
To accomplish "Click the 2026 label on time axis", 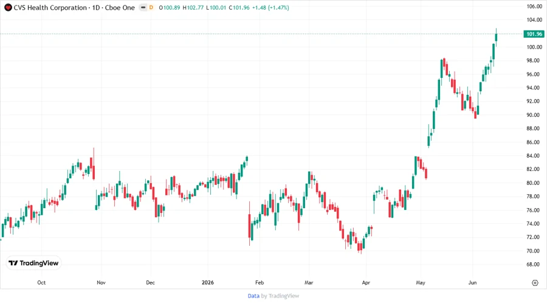I will tap(208, 283).
